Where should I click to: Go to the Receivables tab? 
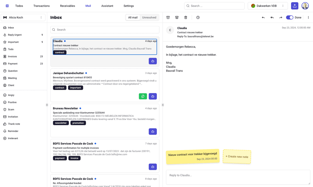pos(68,6)
